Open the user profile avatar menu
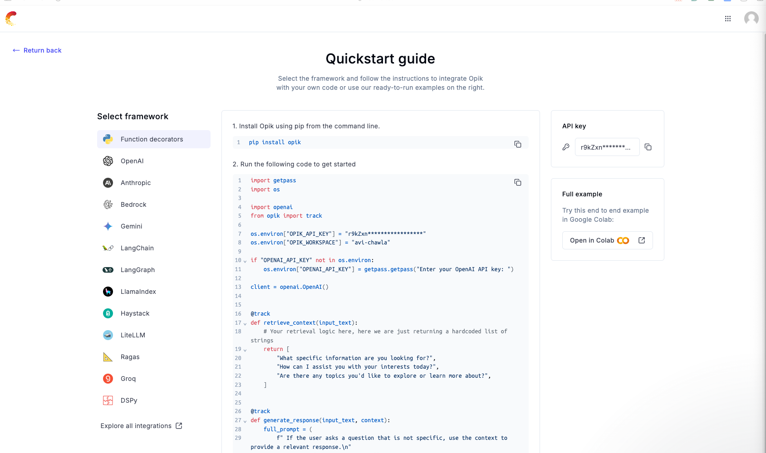Viewport: 766px width, 453px height. tap(751, 19)
